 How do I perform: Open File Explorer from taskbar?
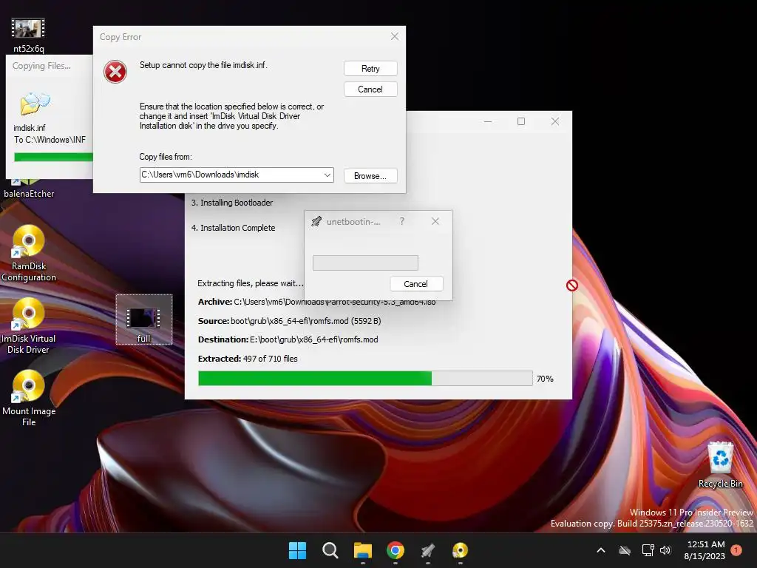pyautogui.click(x=362, y=550)
